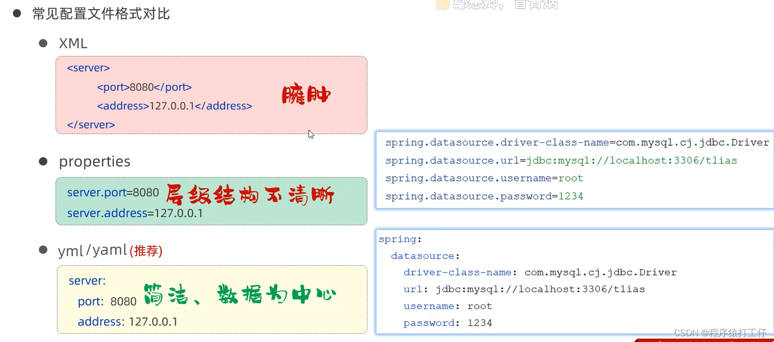Click the 'password: 1234' yaml line

coord(448,323)
